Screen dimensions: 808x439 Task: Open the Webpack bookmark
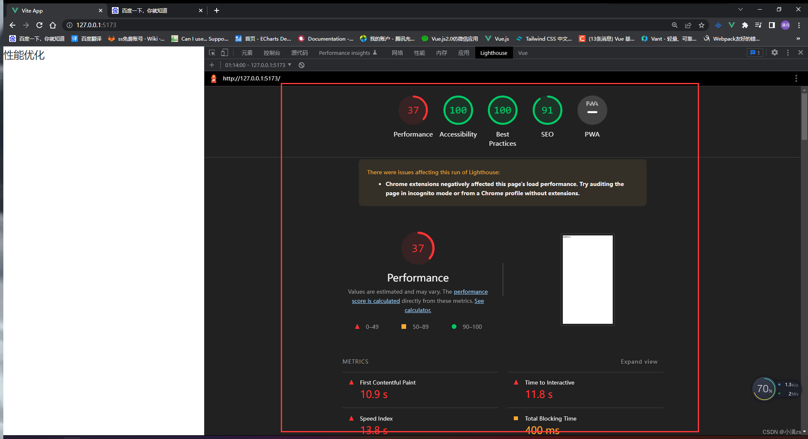click(x=732, y=39)
